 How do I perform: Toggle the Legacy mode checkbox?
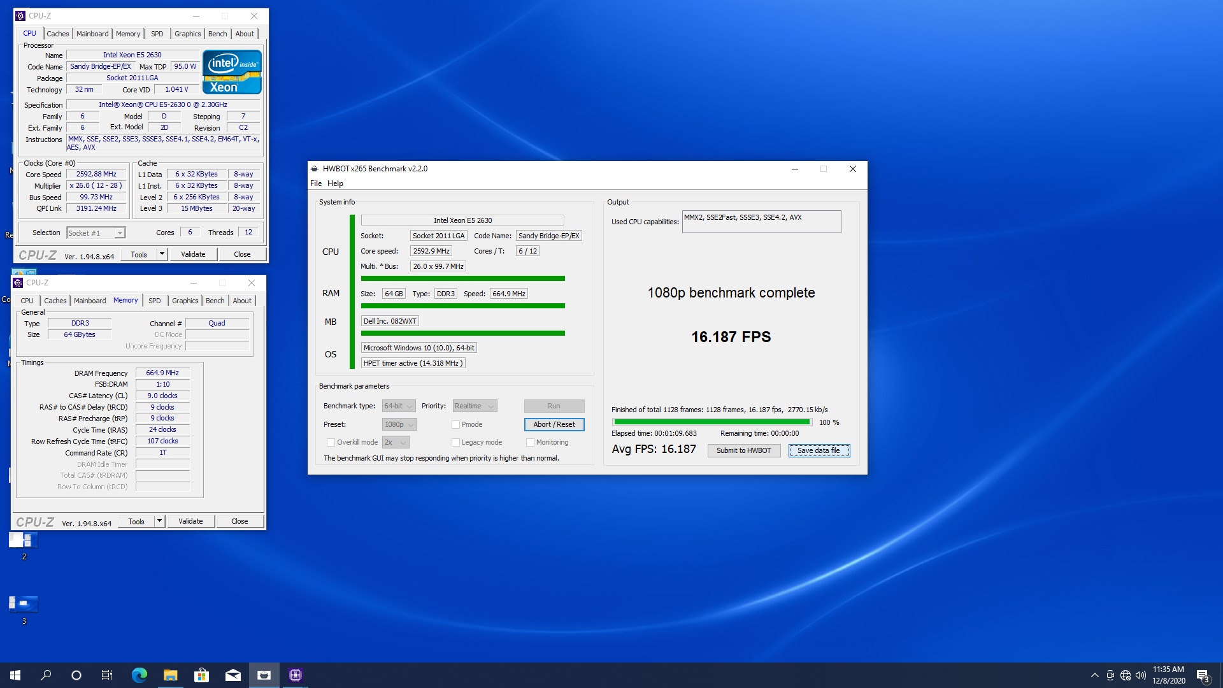point(455,443)
